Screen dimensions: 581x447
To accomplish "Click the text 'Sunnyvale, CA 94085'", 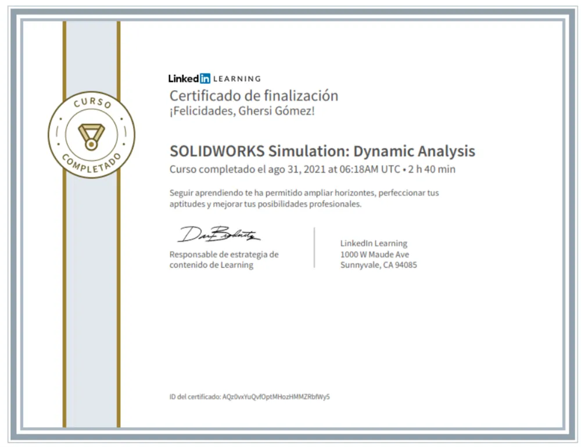I will coord(378,265).
